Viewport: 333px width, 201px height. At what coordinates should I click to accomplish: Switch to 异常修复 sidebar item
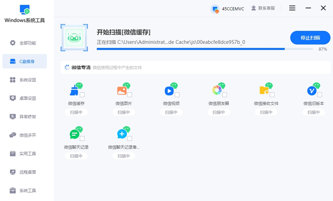[24, 117]
